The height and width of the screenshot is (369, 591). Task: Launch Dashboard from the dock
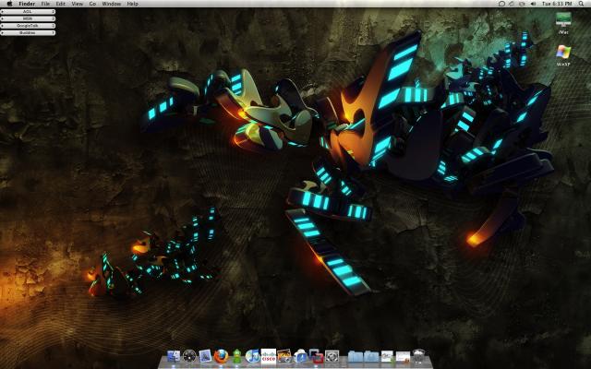coord(189,356)
